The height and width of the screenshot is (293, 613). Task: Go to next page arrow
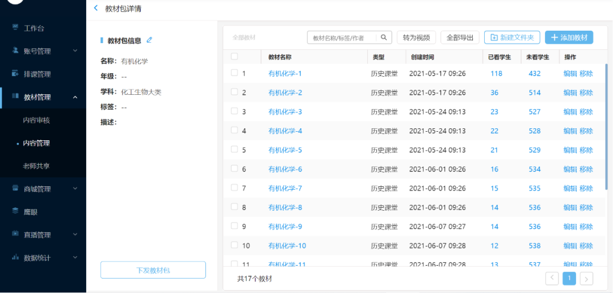[x=586, y=279]
